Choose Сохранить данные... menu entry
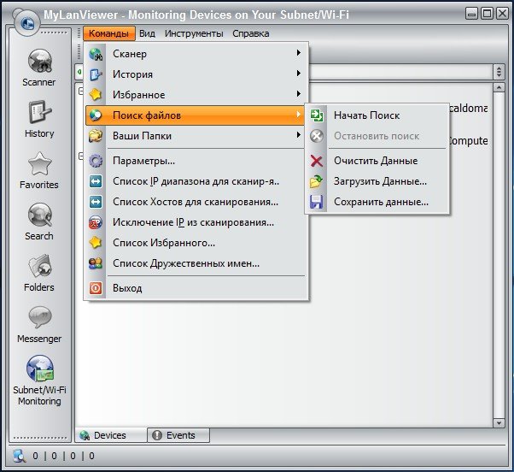 [x=377, y=202]
